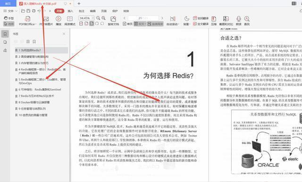Toggle 阅读模式 reading mode
This screenshot has height=182, width=302.
(70, 21)
